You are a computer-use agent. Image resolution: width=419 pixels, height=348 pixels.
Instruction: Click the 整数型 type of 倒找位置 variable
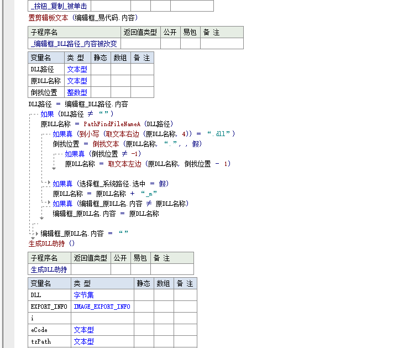pyautogui.click(x=77, y=92)
